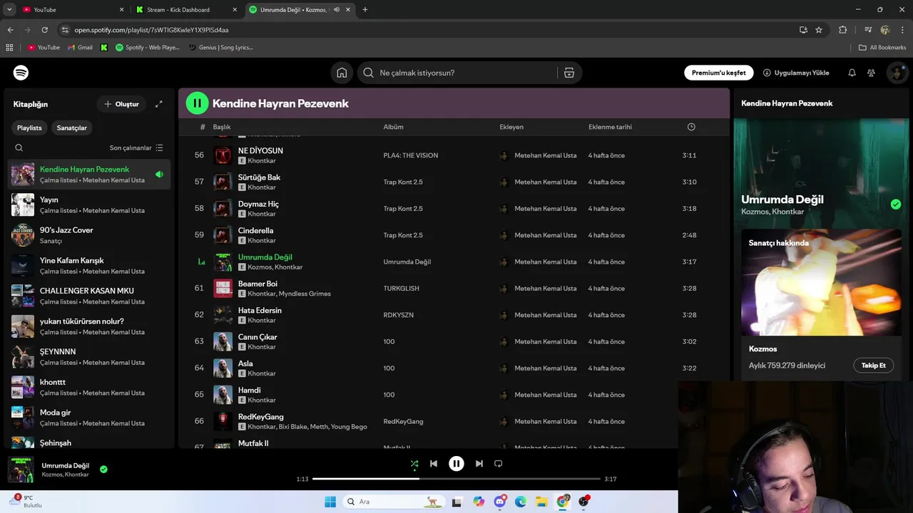913x513 pixels.
Task: Pause playlist with green header button
Action: pyautogui.click(x=197, y=103)
